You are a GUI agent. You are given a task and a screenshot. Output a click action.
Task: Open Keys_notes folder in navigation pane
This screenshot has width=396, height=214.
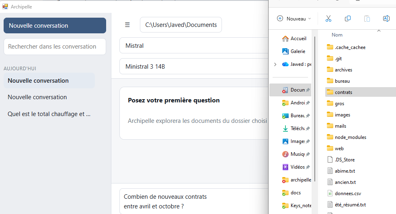296,206
